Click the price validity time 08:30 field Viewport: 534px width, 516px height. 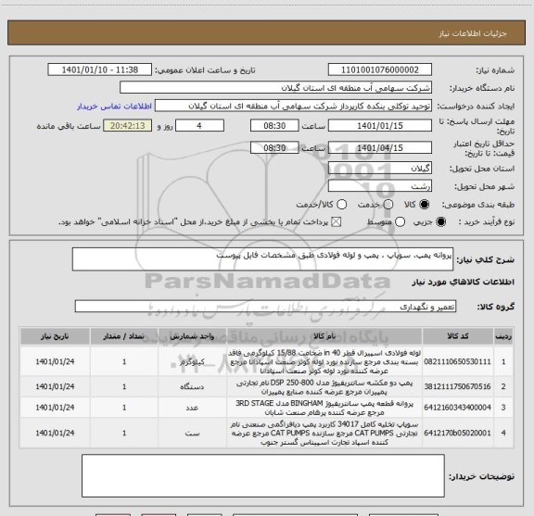[274, 147]
